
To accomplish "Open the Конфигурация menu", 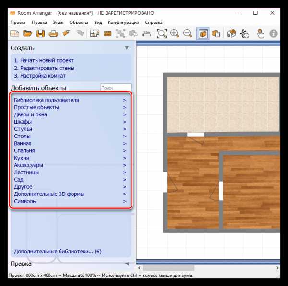I will point(123,22).
